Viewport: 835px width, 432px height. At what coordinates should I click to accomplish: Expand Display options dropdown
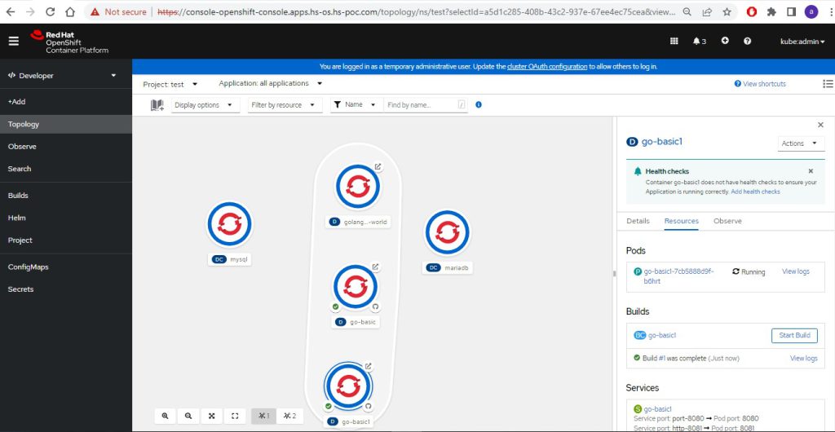tap(205, 105)
